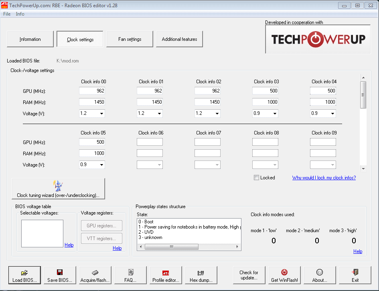Open the About dialog
The width and height of the screenshot is (379, 291).
click(x=320, y=275)
